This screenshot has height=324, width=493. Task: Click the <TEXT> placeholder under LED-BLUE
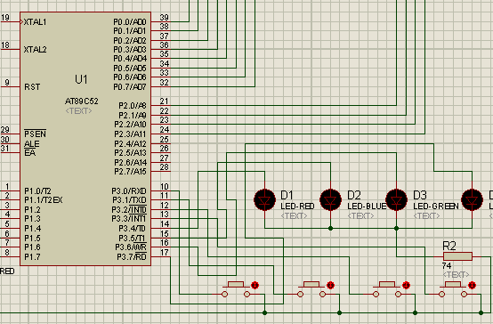(361, 215)
